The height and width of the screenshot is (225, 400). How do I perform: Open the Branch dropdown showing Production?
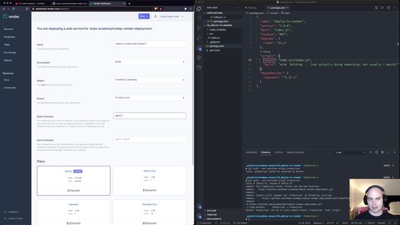tap(150, 97)
